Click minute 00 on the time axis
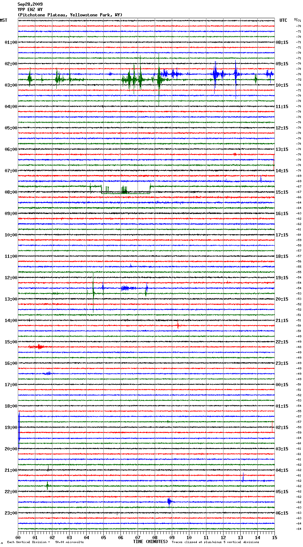This screenshot has width=303, height=547. tap(18, 537)
